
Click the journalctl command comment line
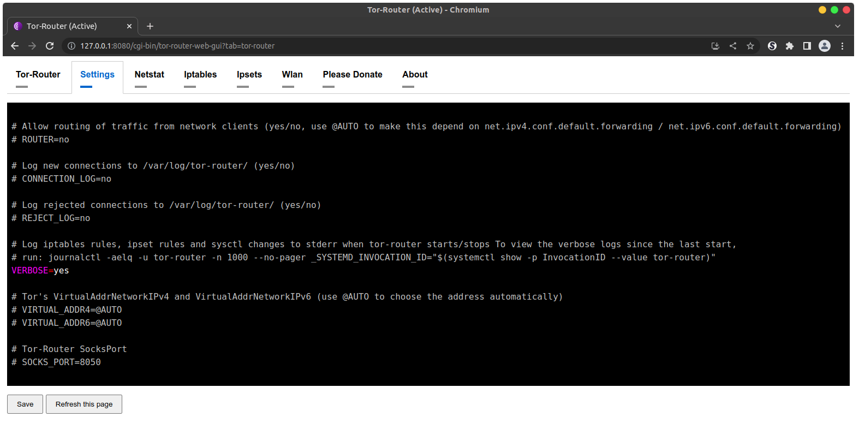pyautogui.click(x=363, y=258)
